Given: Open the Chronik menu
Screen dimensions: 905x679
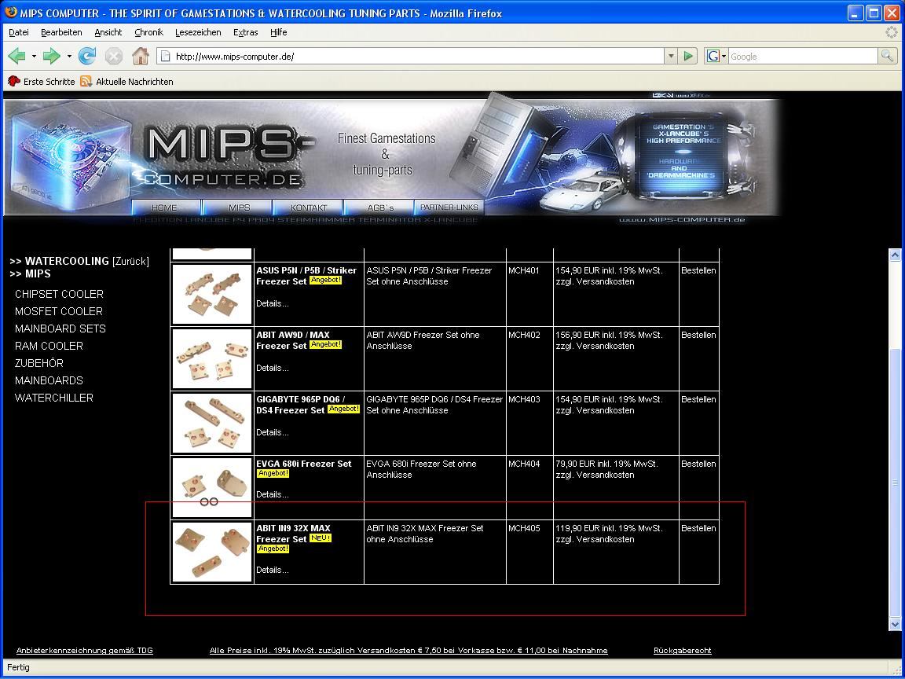Looking at the screenshot, I should 149,32.
